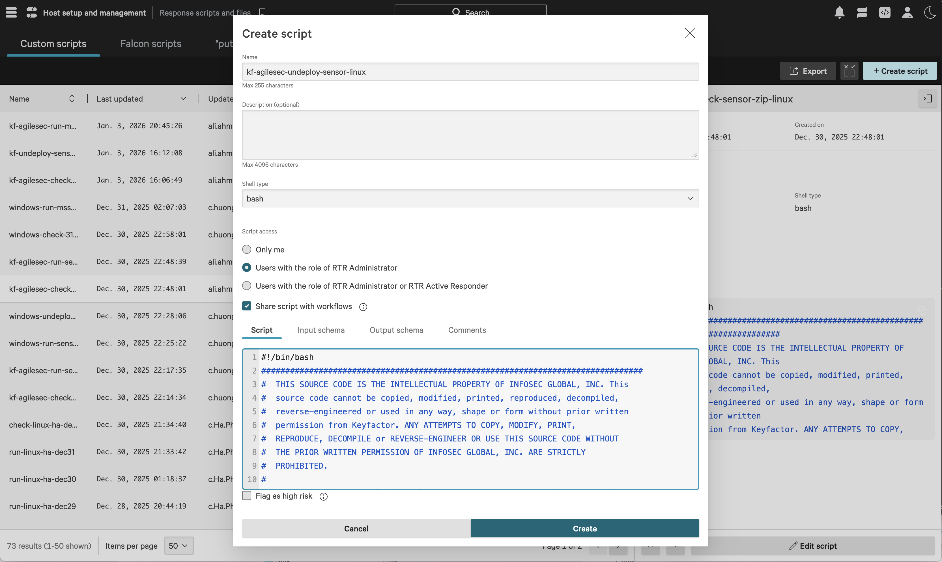Open the Shell type bash dropdown
This screenshot has width=942, height=562.
[470, 198]
